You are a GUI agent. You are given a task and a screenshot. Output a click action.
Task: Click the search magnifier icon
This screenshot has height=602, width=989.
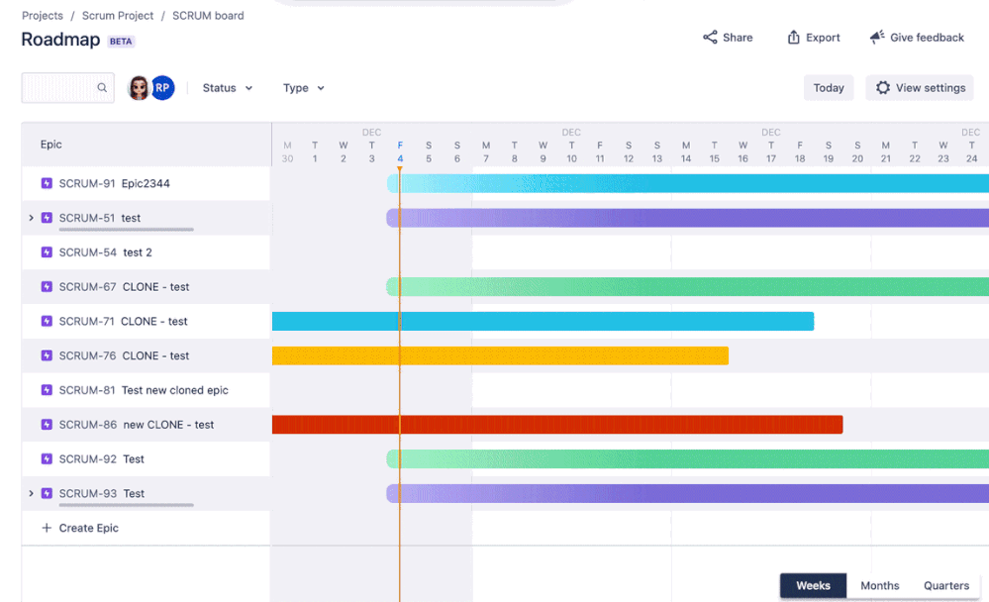coord(102,87)
